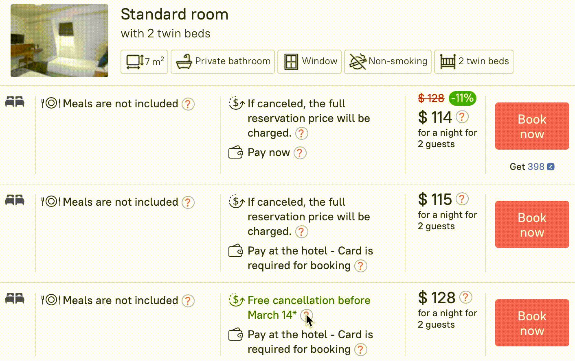Click the help icon beside the $114 price
Image resolution: width=575 pixels, height=361 pixels.
[462, 117]
